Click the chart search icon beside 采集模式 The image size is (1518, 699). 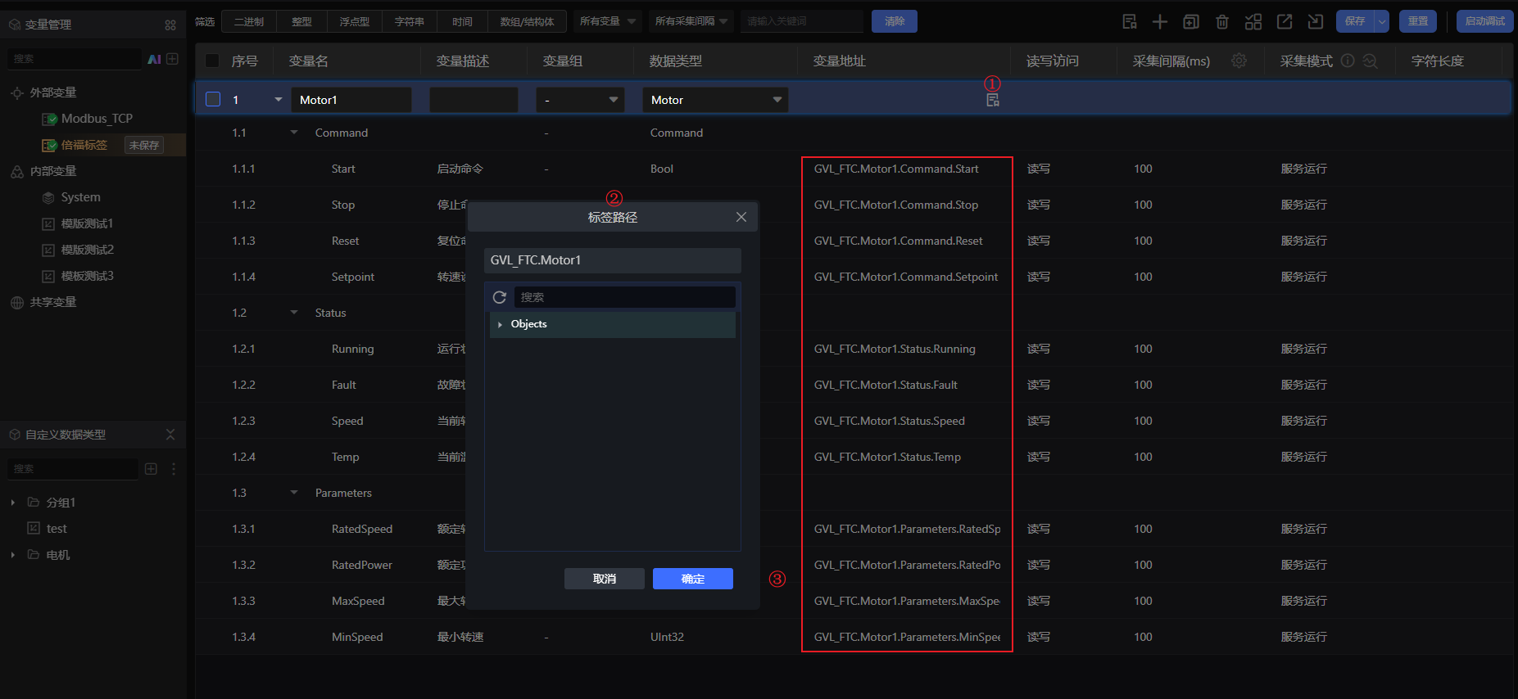click(1370, 61)
